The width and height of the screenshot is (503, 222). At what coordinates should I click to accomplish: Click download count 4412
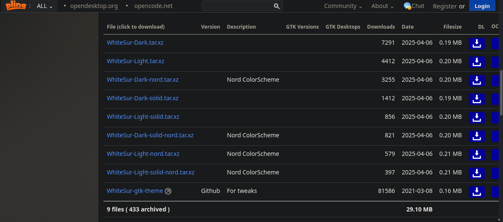click(388, 61)
